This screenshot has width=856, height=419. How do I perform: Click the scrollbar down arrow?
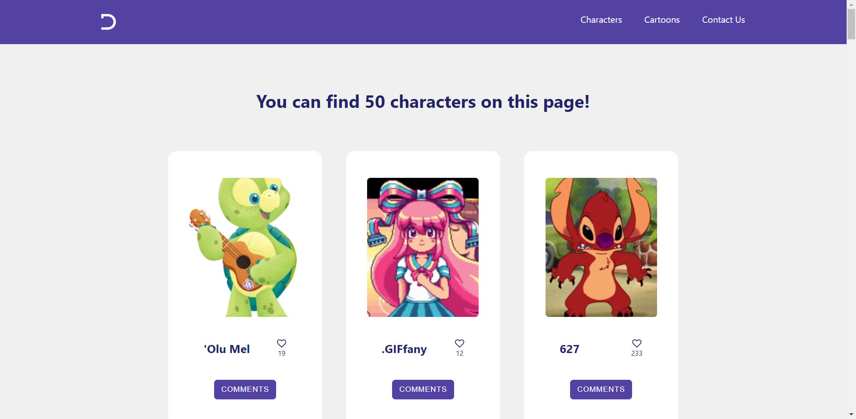[851, 415]
